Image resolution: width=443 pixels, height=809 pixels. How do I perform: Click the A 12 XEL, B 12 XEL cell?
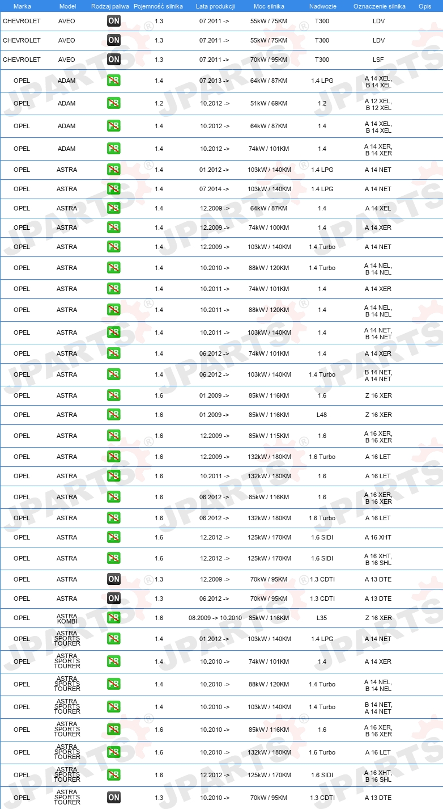[378, 104]
